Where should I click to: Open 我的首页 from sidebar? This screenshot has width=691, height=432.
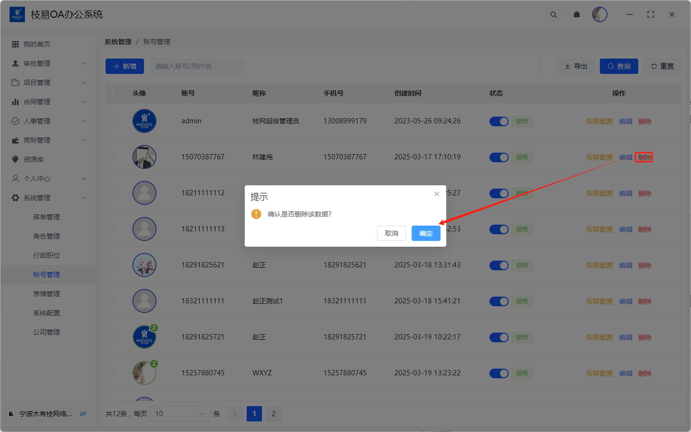[x=37, y=44]
